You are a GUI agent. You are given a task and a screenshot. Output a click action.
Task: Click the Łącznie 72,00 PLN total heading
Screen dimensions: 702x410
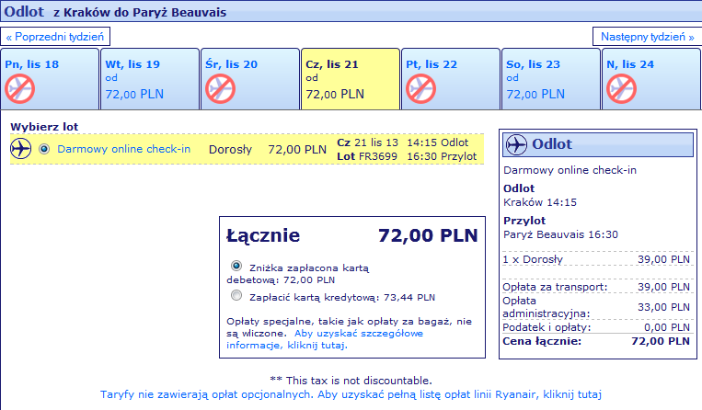coord(352,235)
